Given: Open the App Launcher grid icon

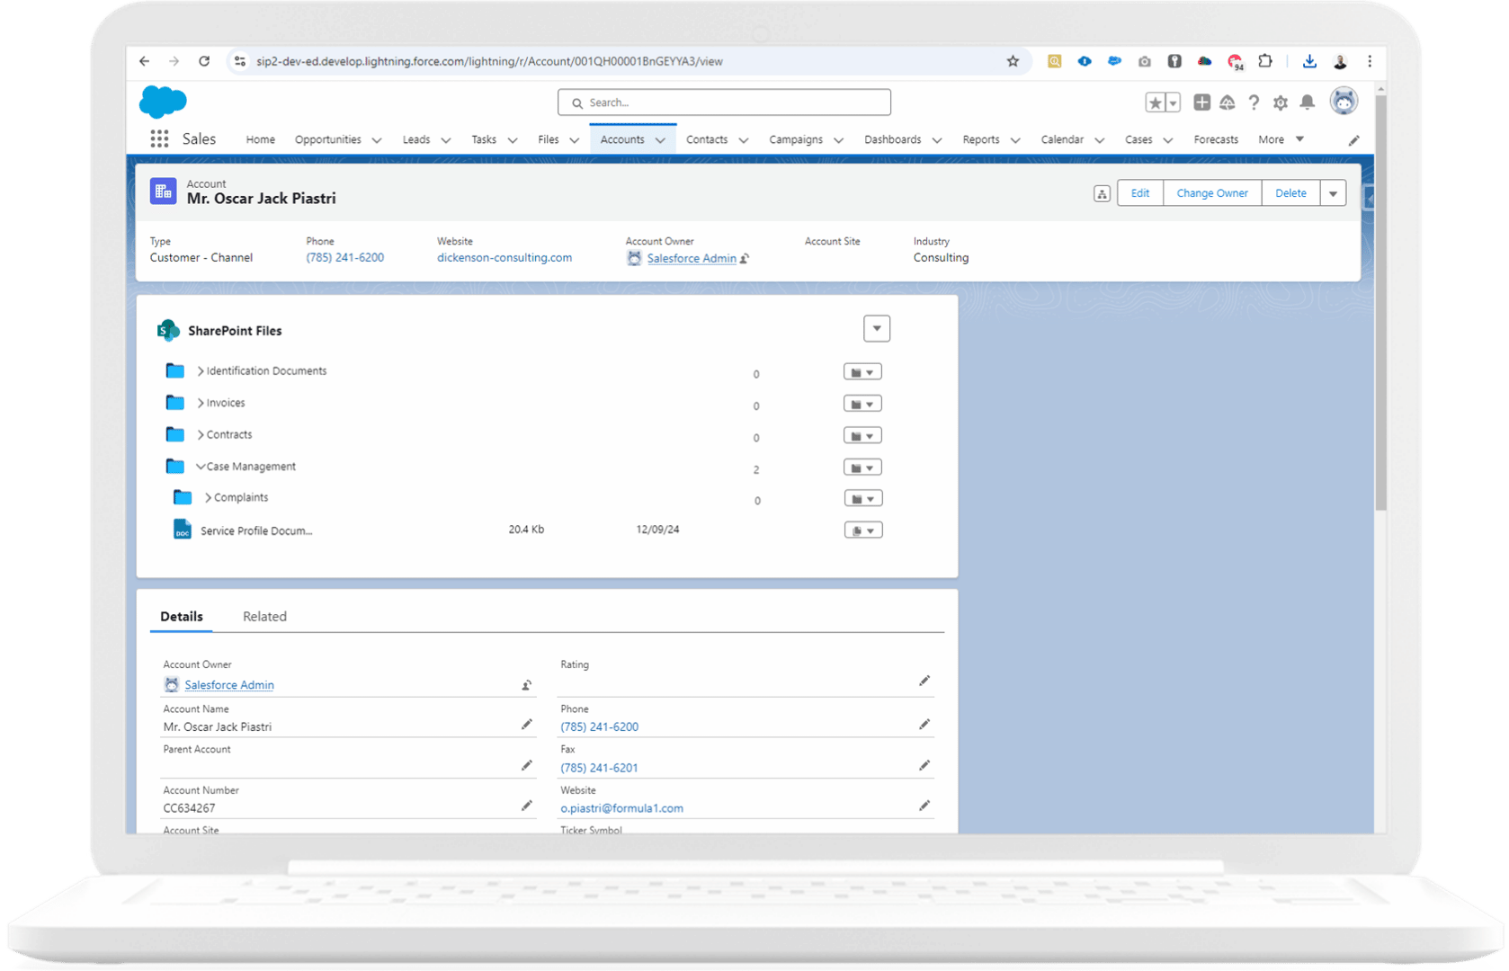Looking at the screenshot, I should 159,139.
